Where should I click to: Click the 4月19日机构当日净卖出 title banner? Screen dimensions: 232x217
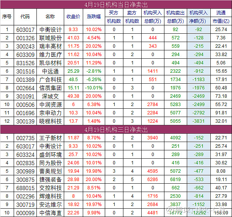click(116, 5)
